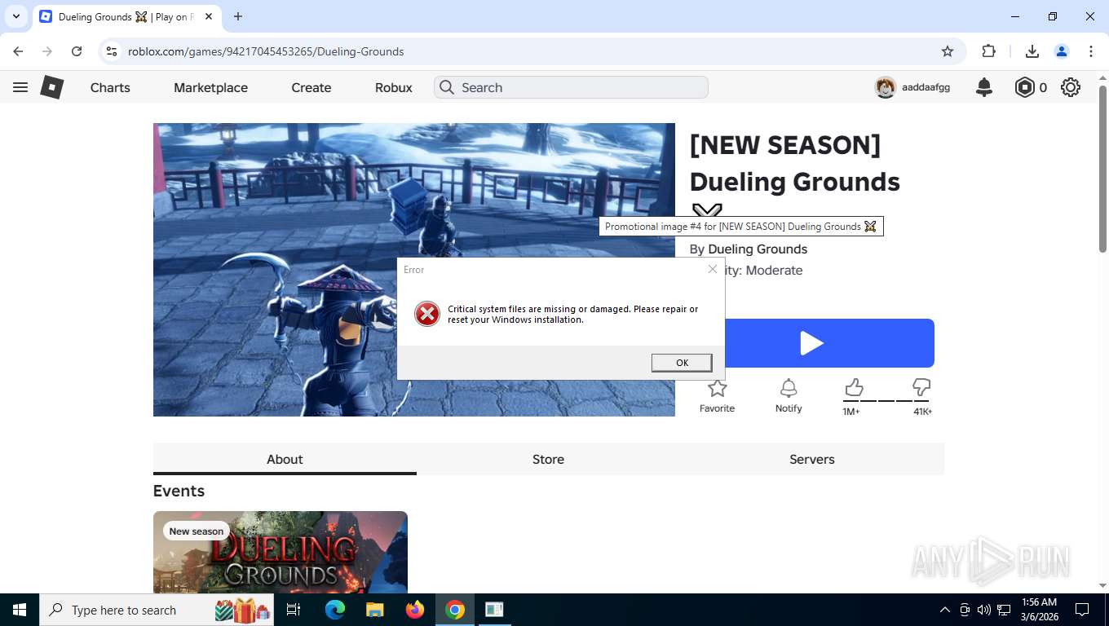Open the tab search dropdown arrow
Viewport: 1109px width, 626px height.
[15, 16]
